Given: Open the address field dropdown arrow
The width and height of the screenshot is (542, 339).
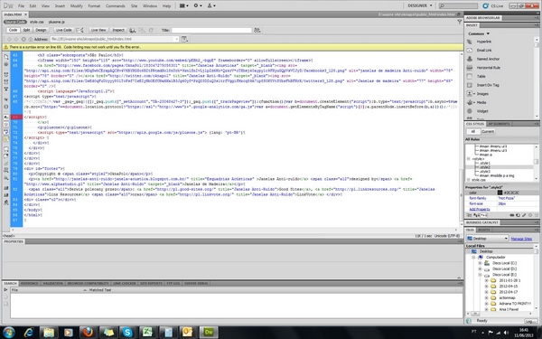Looking at the screenshot, I should click(176, 39).
